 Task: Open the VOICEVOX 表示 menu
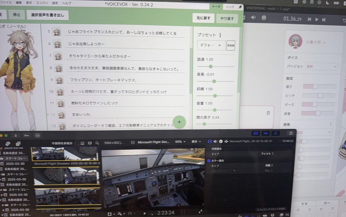(x=29, y=3)
